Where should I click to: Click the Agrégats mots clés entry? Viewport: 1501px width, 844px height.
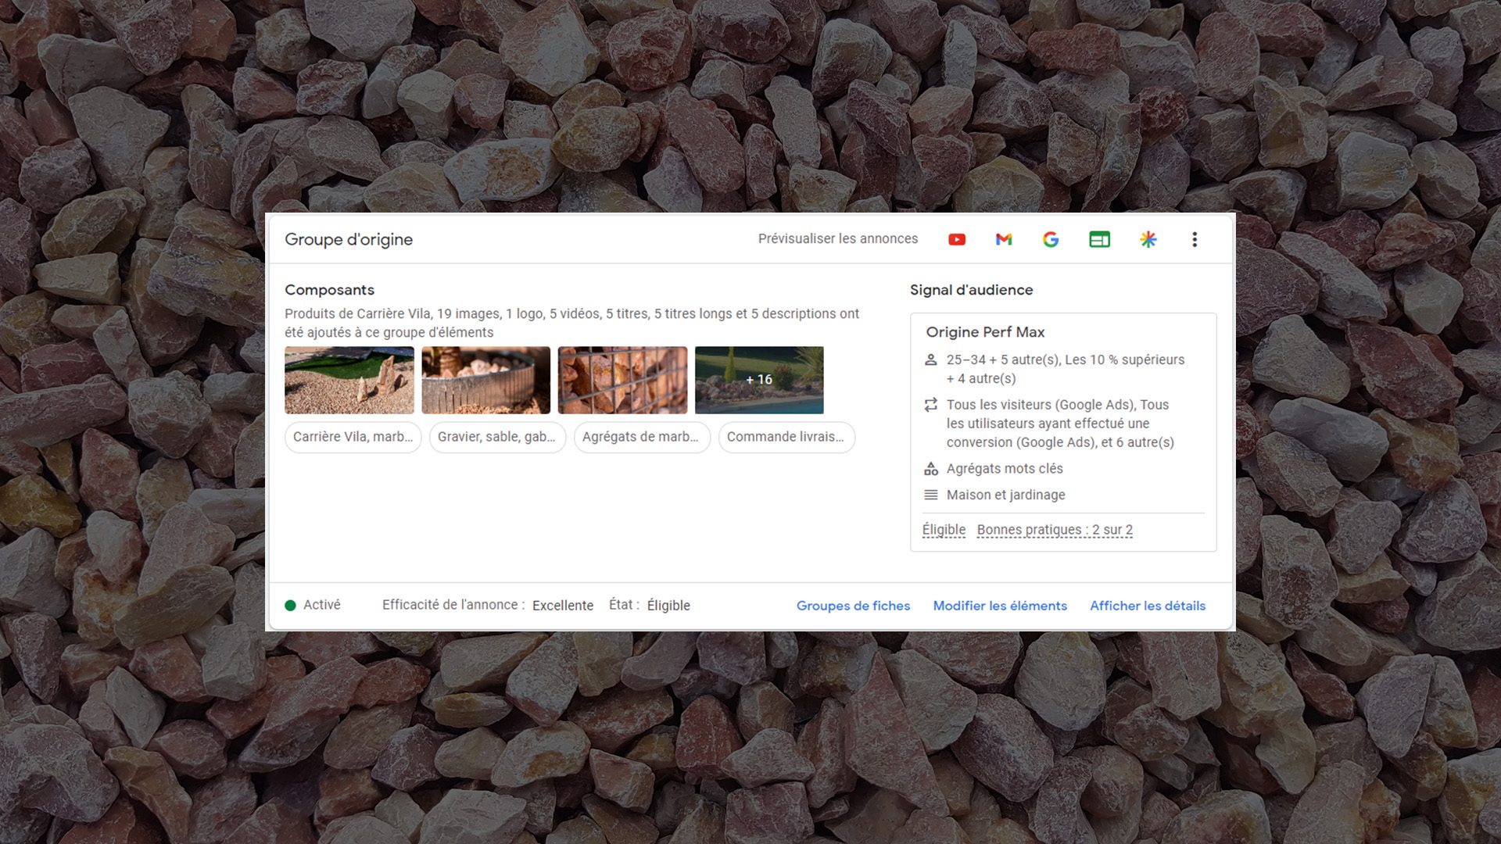[1005, 469]
